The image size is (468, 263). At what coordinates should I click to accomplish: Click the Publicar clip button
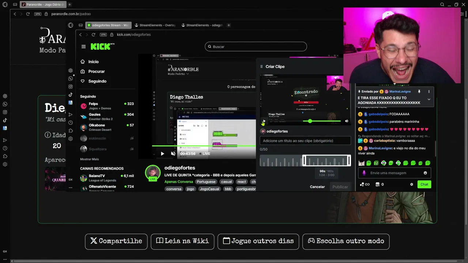tap(340, 187)
